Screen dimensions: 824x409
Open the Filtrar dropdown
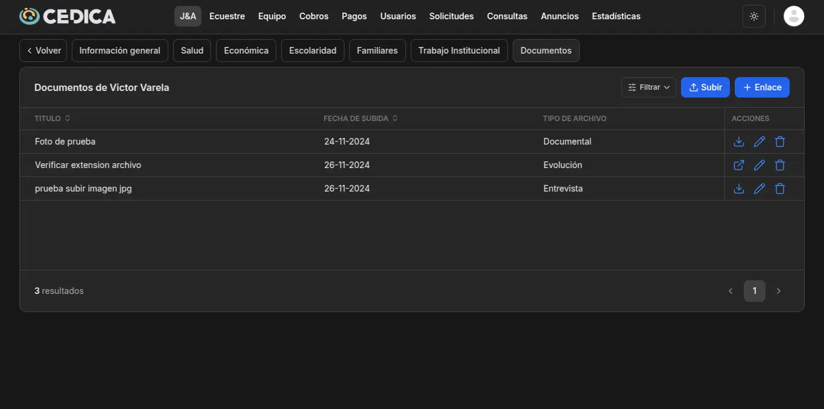pos(648,87)
